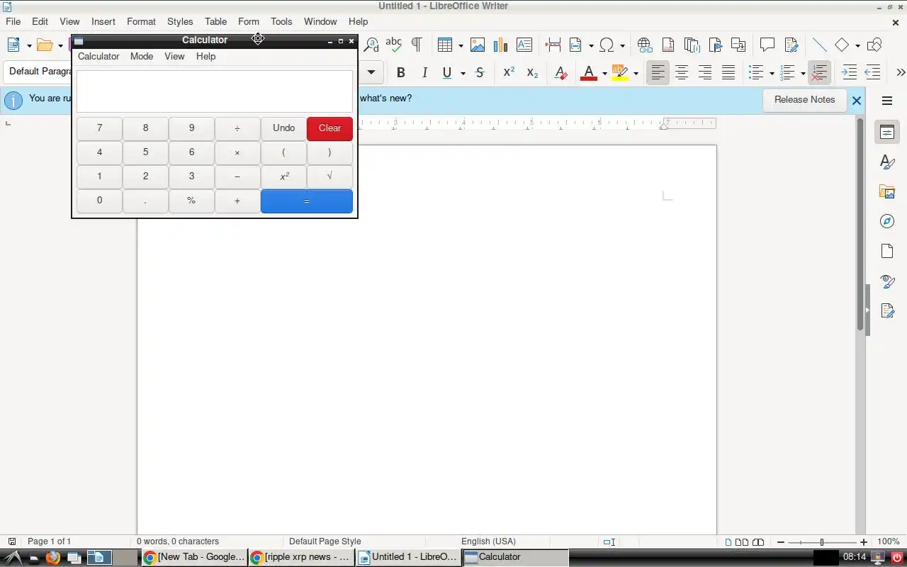Toggle Subscript formatting
907x567 pixels.
coord(532,72)
